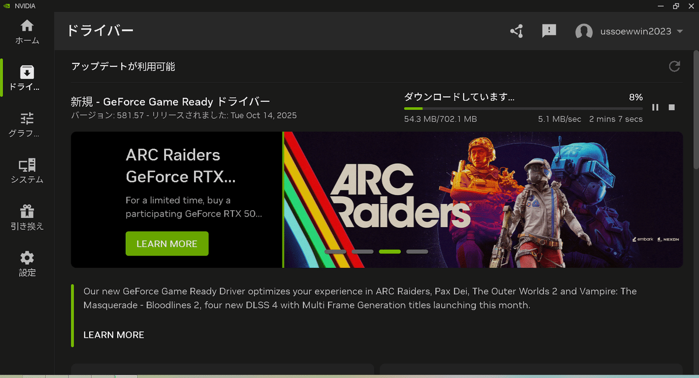Screen dimensions: 699x378
Task: Select the active third carousel indicator
Action: tap(390, 252)
